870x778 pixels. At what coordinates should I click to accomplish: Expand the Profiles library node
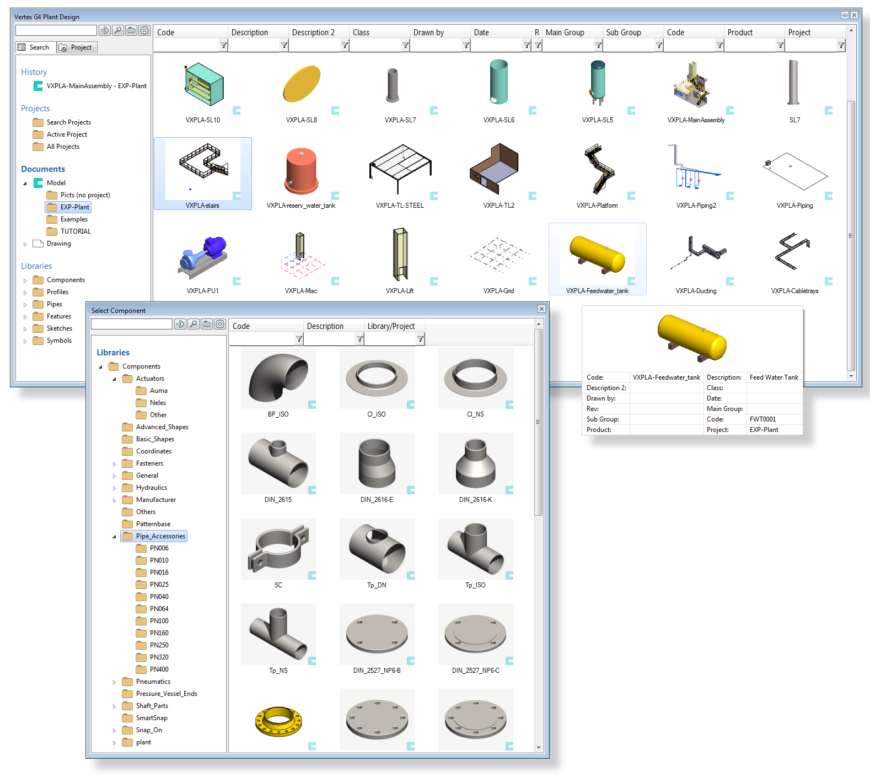click(25, 293)
